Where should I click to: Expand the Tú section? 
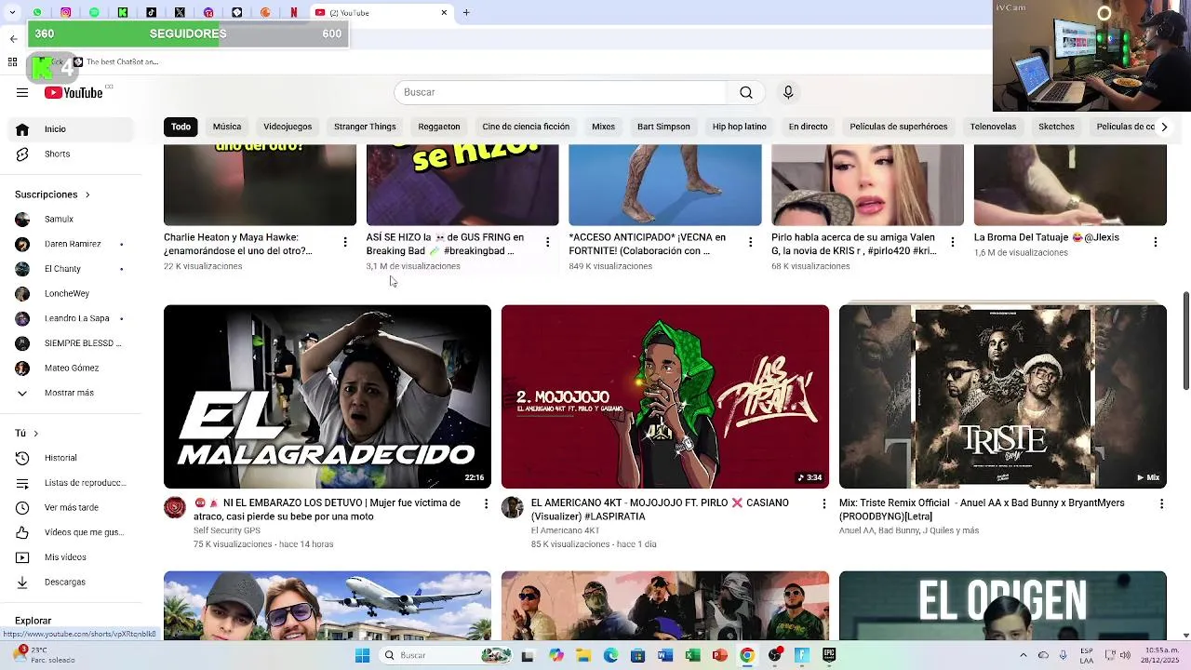(x=26, y=434)
